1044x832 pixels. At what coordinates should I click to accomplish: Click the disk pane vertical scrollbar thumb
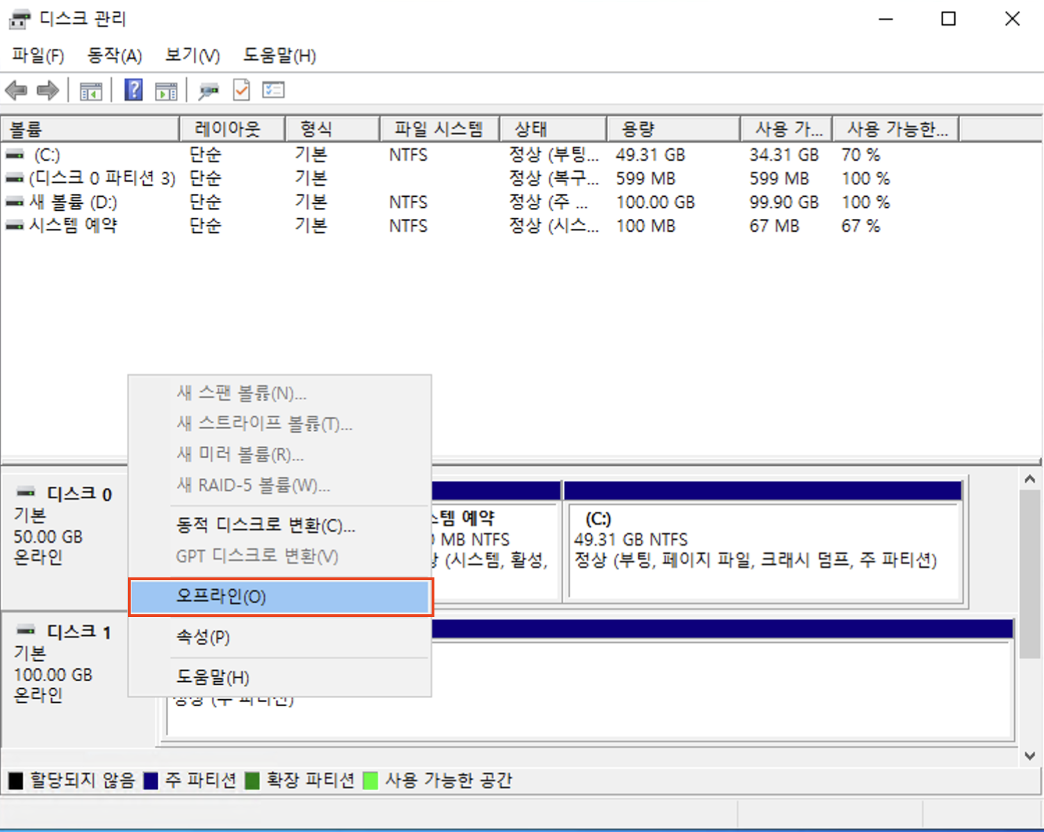coord(1030,574)
